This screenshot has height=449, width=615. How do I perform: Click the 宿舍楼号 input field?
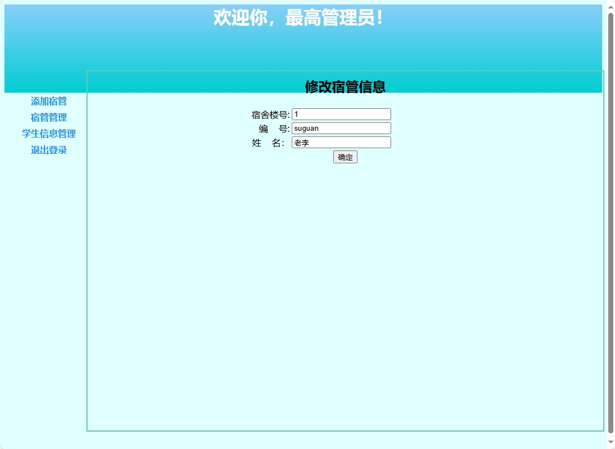[x=341, y=114]
